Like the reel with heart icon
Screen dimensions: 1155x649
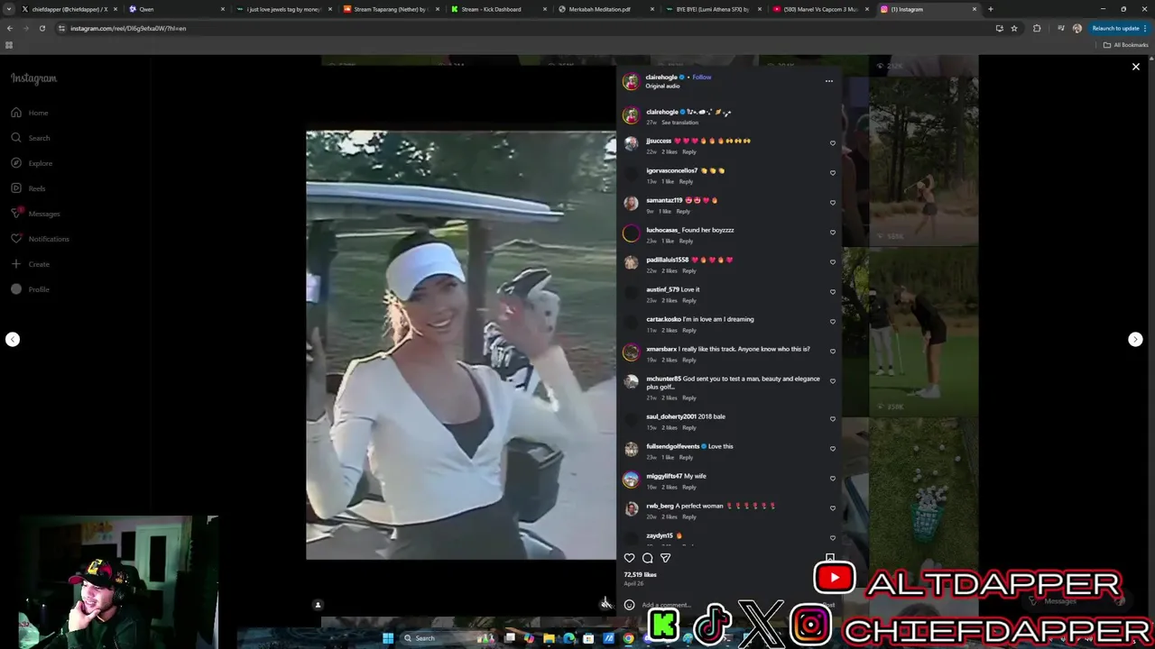(x=630, y=558)
